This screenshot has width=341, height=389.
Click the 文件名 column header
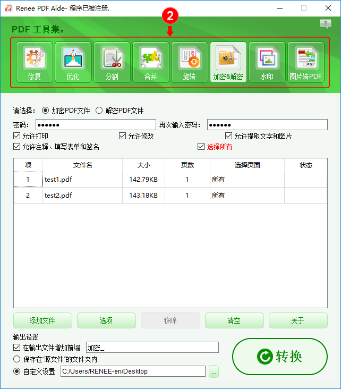coord(82,165)
